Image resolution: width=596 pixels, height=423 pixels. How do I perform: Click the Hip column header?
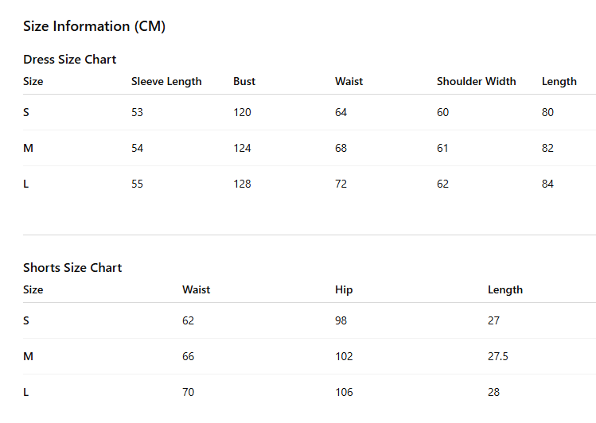pos(344,290)
